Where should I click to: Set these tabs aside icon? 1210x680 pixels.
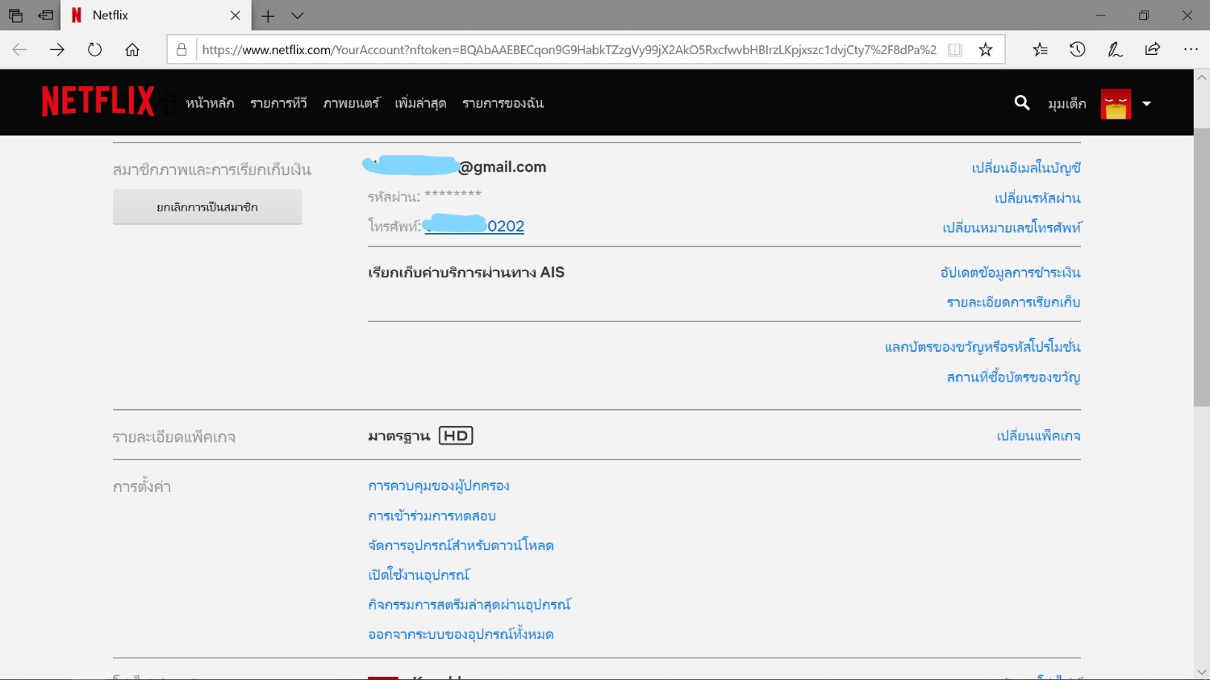coord(45,15)
